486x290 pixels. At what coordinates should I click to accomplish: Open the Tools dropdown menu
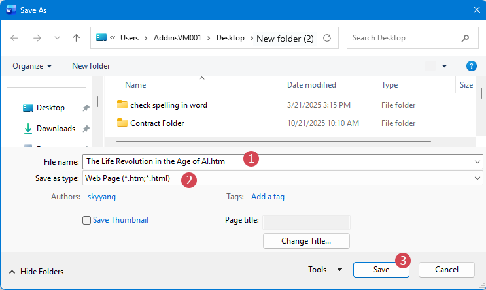tap(325, 269)
